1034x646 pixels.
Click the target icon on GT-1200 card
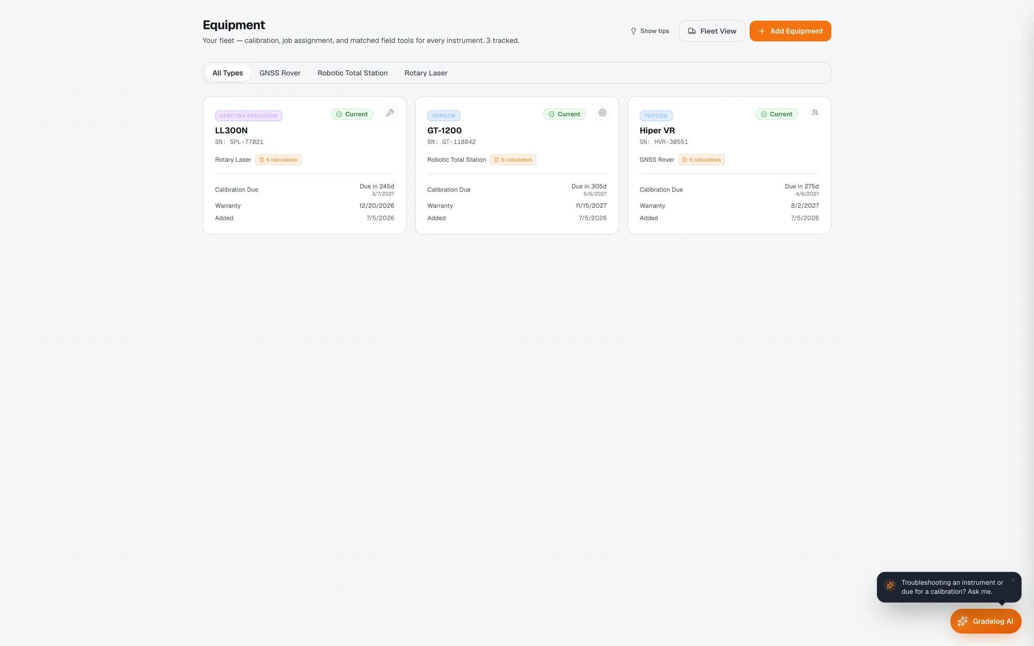pos(602,113)
